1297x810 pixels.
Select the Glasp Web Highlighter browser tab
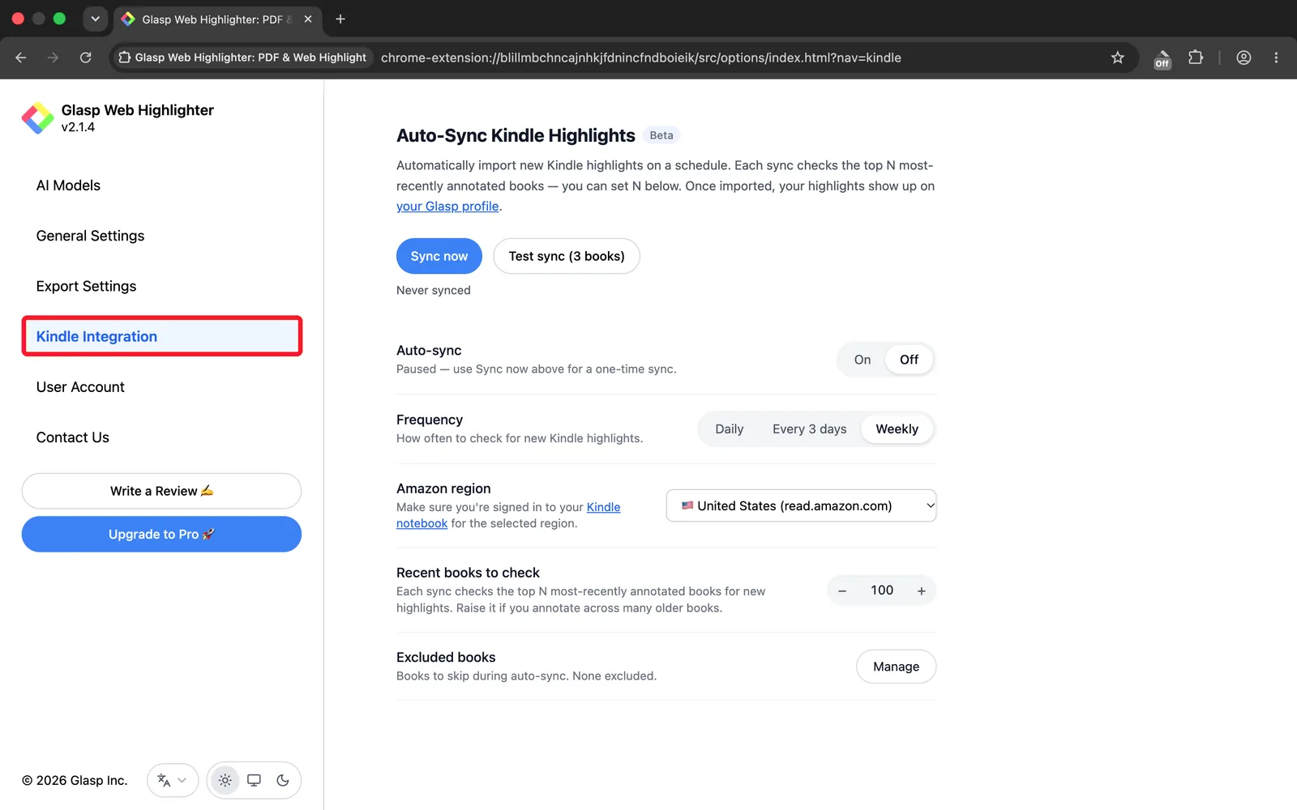click(x=217, y=19)
